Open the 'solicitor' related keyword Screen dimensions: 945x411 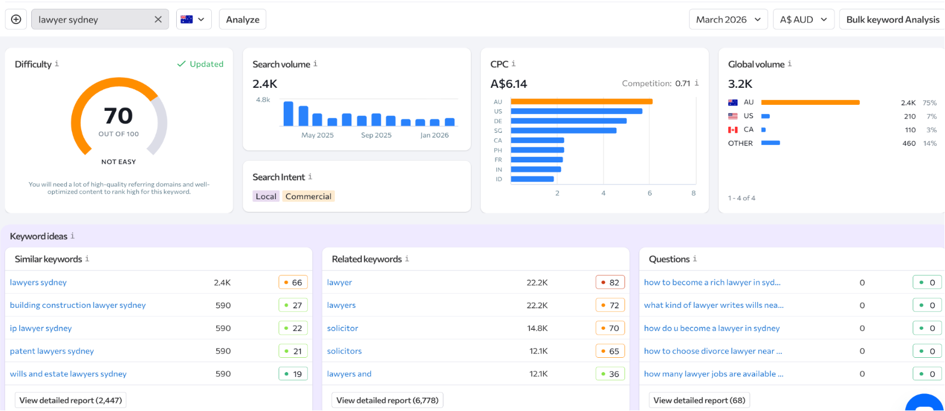coord(342,328)
